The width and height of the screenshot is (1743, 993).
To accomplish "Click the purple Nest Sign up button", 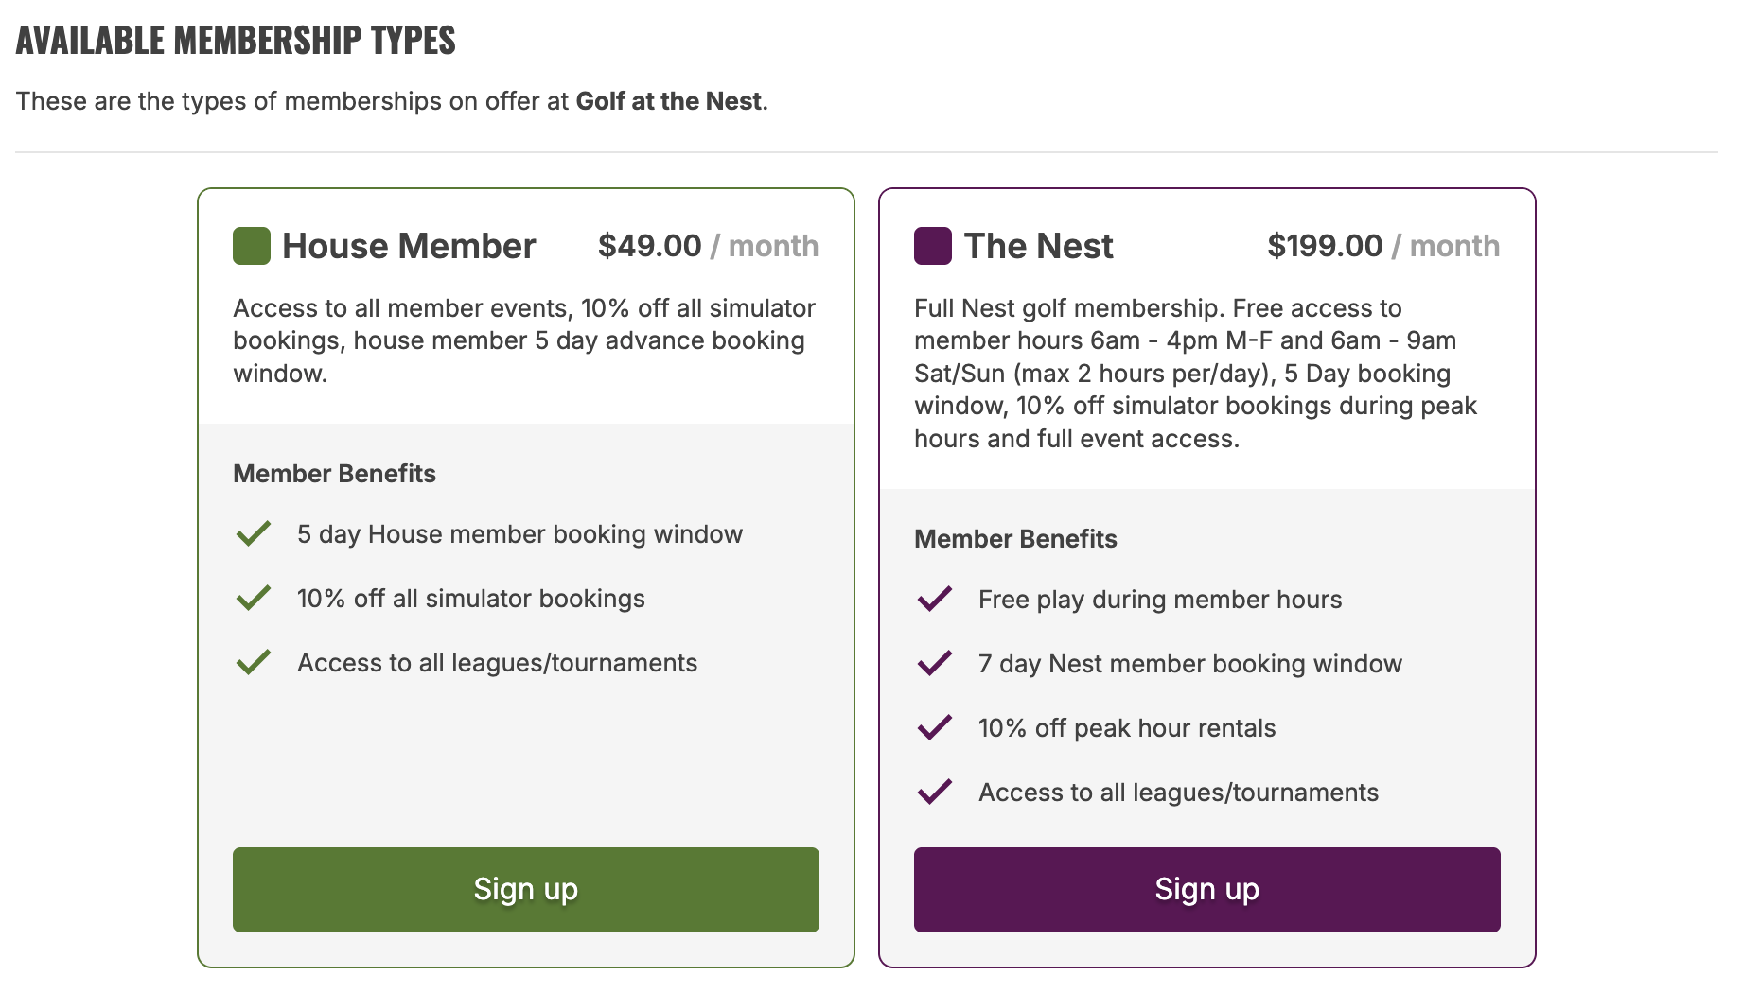I will 1206,889.
